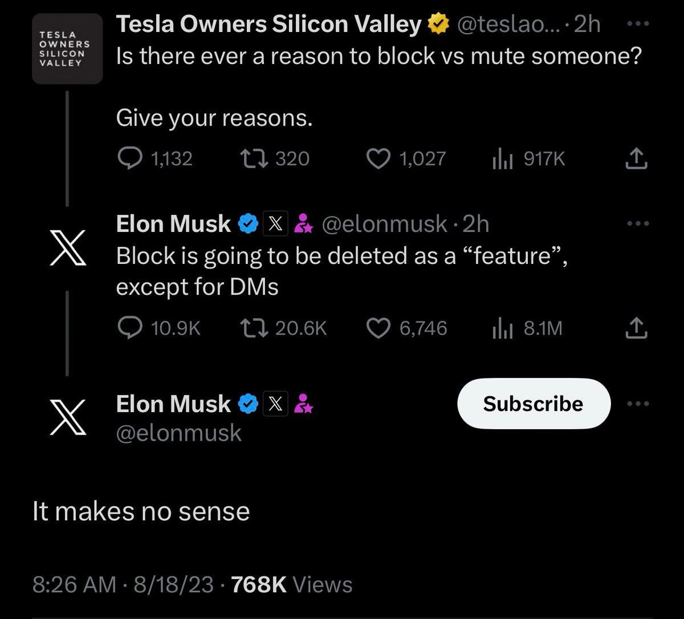Open view count showing 8.1M

click(x=500, y=328)
